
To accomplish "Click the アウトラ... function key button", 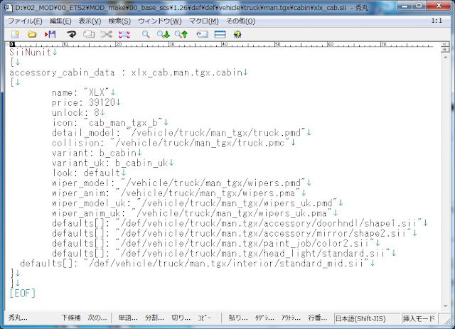I will coord(291,318).
